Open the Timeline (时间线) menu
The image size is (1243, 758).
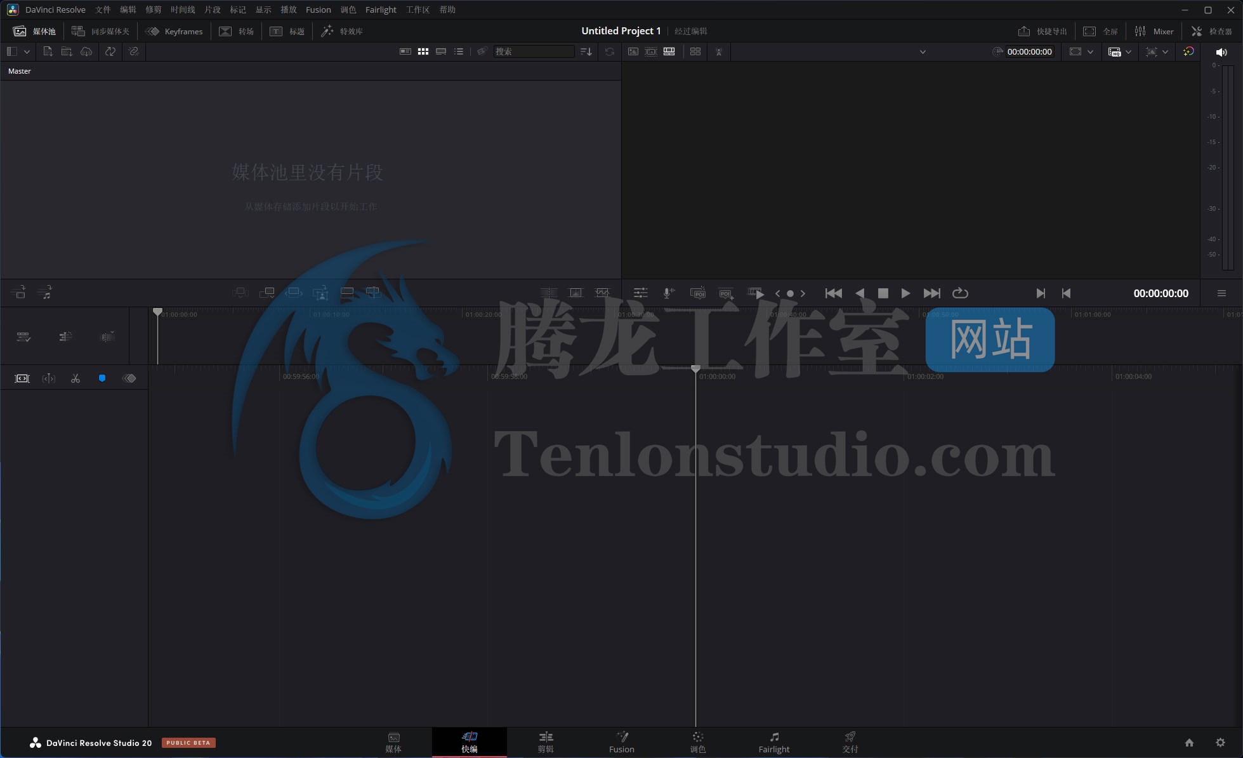coord(183,10)
